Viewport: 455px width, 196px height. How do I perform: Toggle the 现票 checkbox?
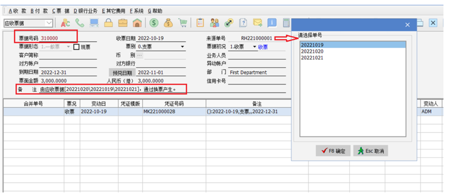(x=76, y=47)
